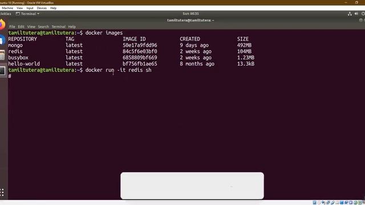Click the REPOSITORY column header

pos(23,39)
